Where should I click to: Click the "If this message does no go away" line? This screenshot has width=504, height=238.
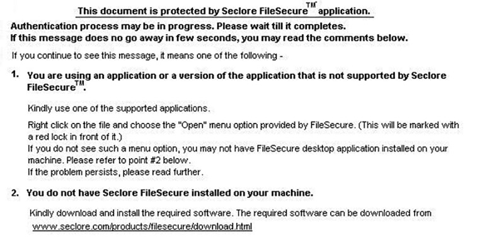(x=209, y=38)
